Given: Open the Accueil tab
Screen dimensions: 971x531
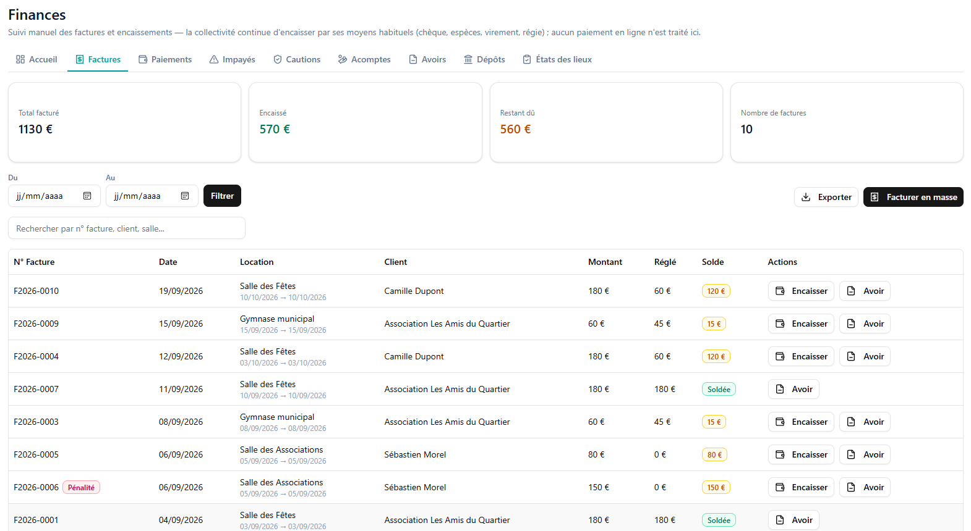Looking at the screenshot, I should 36,59.
